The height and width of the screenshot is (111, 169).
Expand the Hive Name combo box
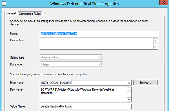point(86,83)
